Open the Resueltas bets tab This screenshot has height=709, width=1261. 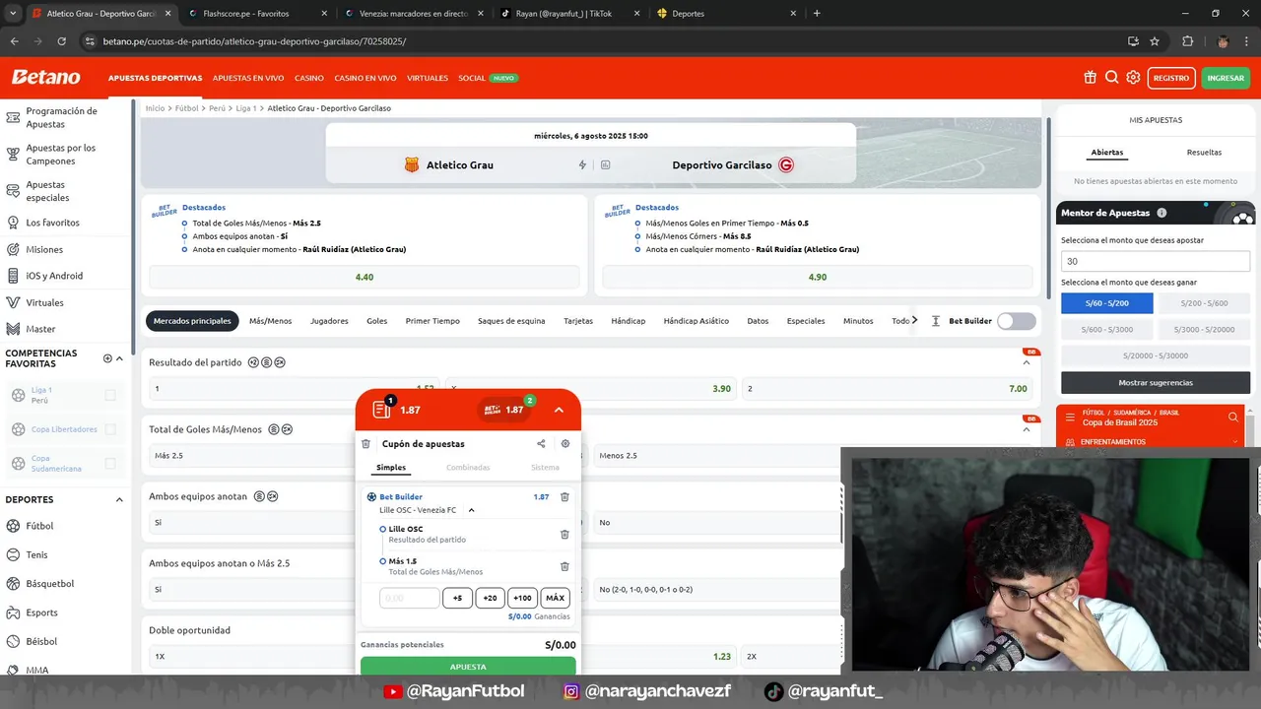1204,153
